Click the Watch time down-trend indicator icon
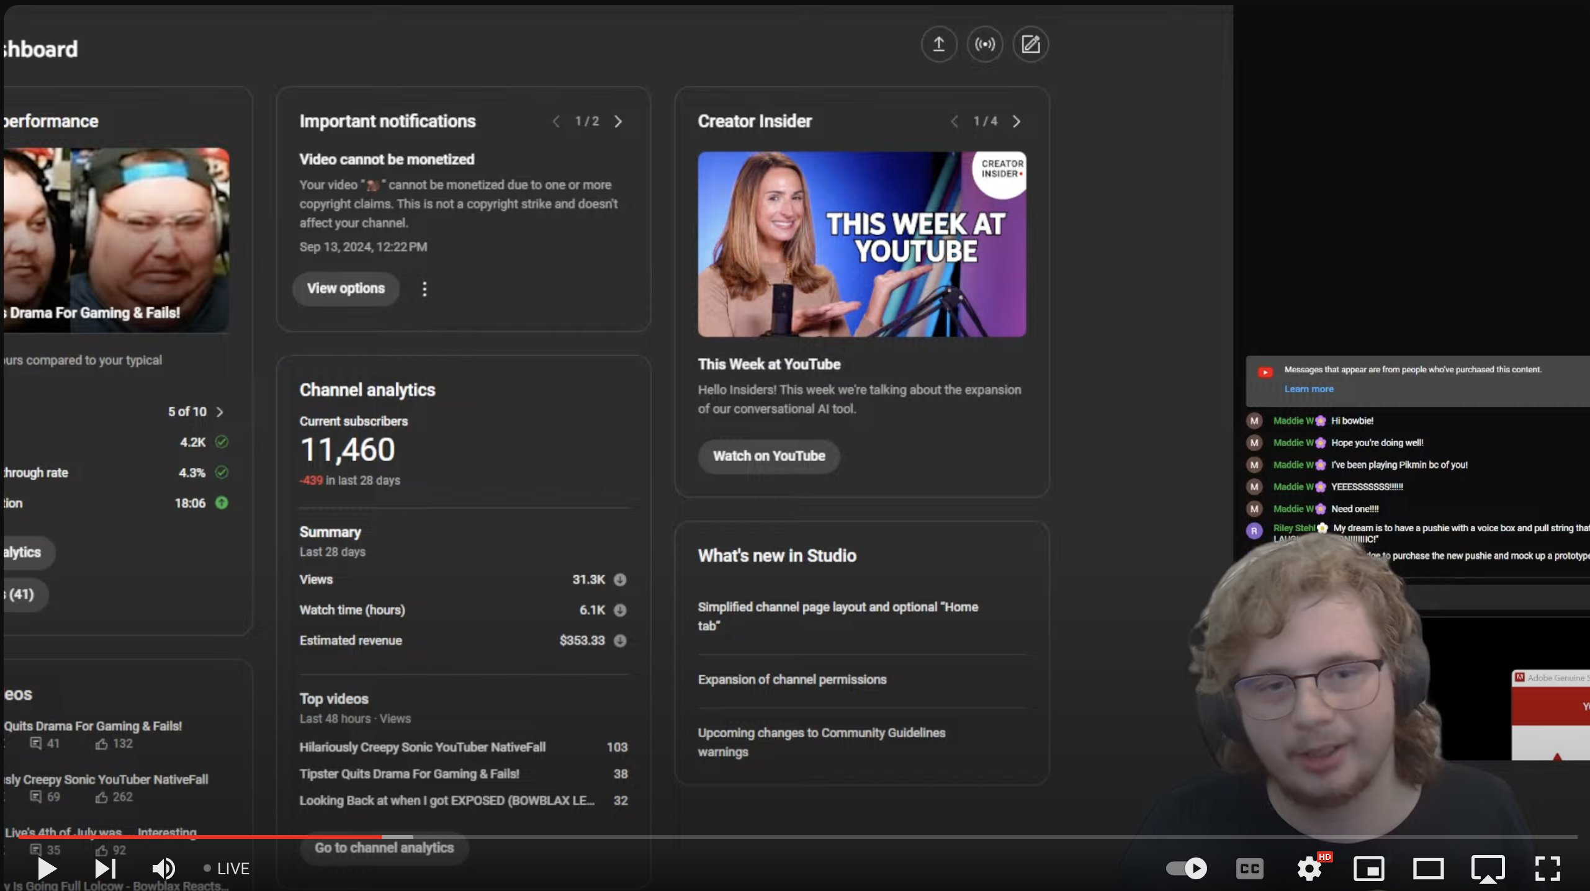The height and width of the screenshot is (891, 1590). 620,610
